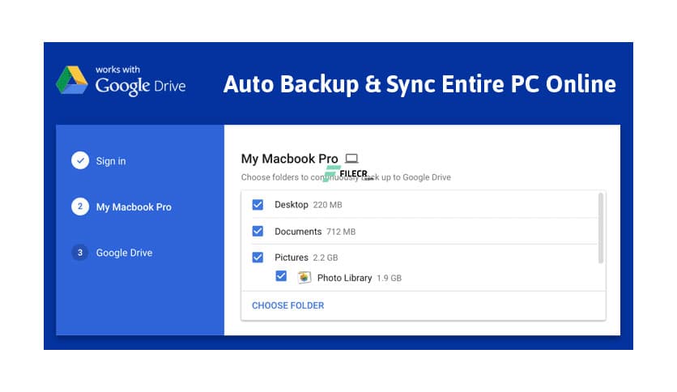The width and height of the screenshot is (677, 392).
Task: Click the Photo Library app icon
Action: pyautogui.click(x=304, y=277)
